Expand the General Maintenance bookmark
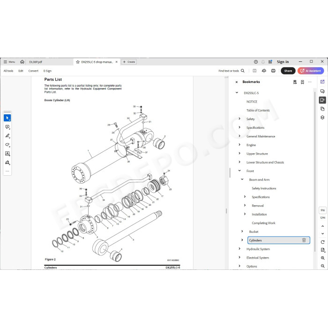The height and width of the screenshot is (328, 328). click(239, 136)
